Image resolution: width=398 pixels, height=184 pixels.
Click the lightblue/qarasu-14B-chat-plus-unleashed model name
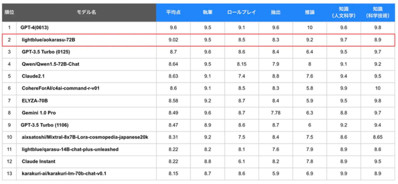click(x=70, y=149)
